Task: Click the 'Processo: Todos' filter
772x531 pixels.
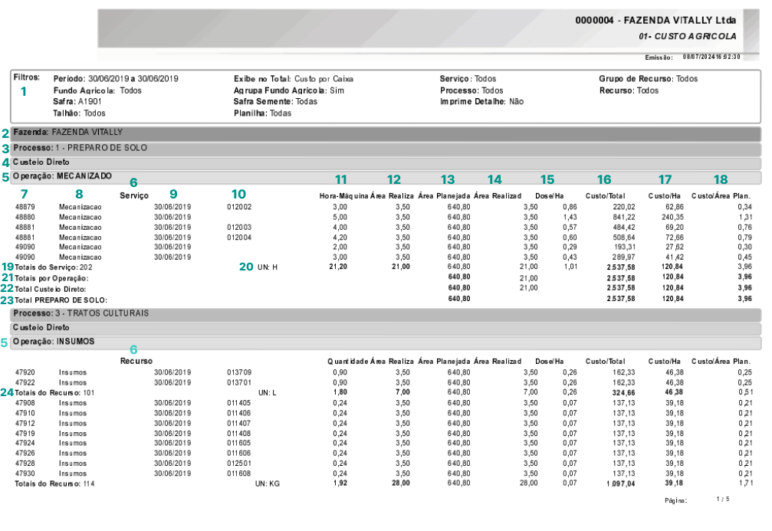Action: (x=471, y=90)
